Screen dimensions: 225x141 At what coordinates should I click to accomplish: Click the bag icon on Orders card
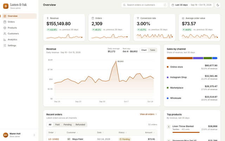[x=93, y=18]
